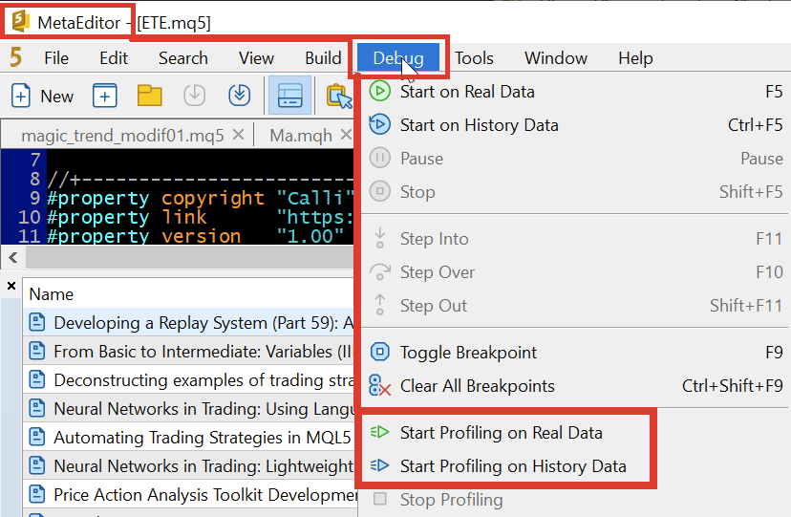The height and width of the screenshot is (517, 791).
Task: Open the Build menu
Action: click(x=323, y=58)
